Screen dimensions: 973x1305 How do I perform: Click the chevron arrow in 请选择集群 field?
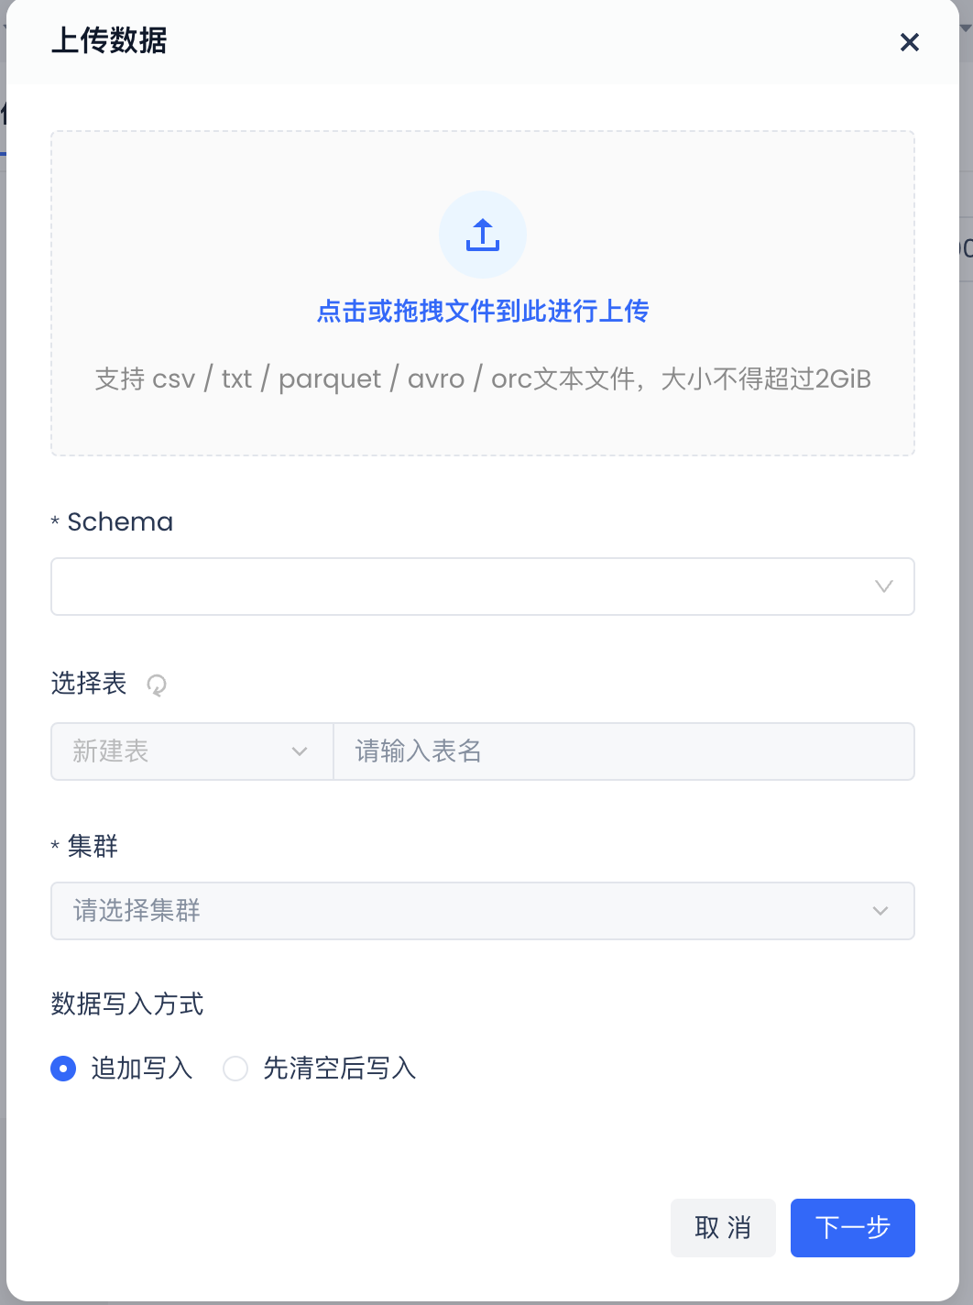(x=880, y=911)
